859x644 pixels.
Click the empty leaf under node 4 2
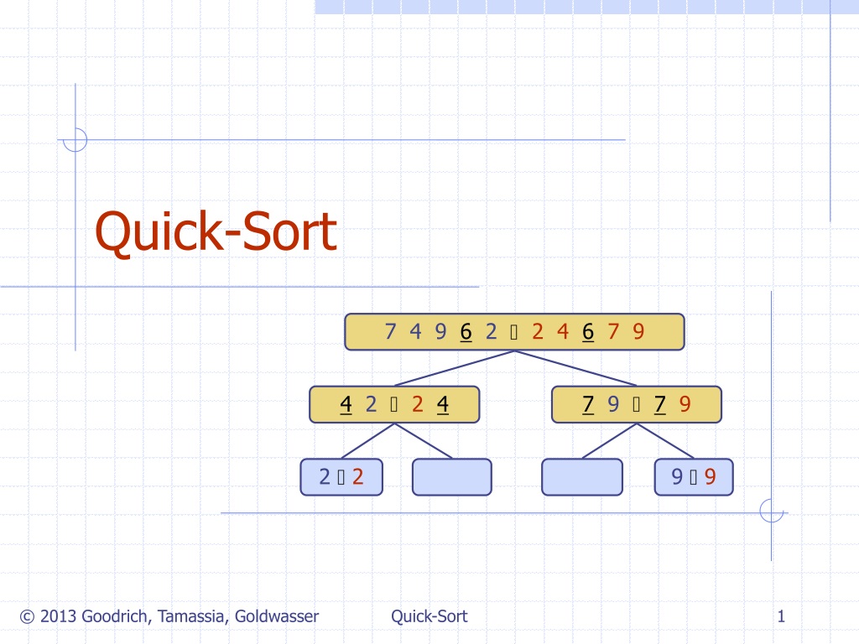452,477
